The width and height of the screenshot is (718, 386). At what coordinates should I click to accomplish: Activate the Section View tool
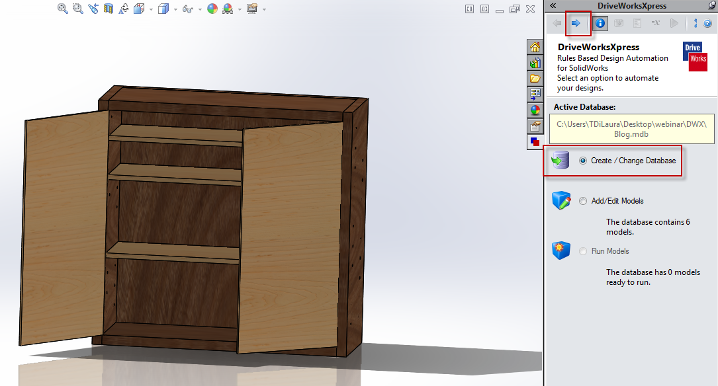tap(109, 9)
